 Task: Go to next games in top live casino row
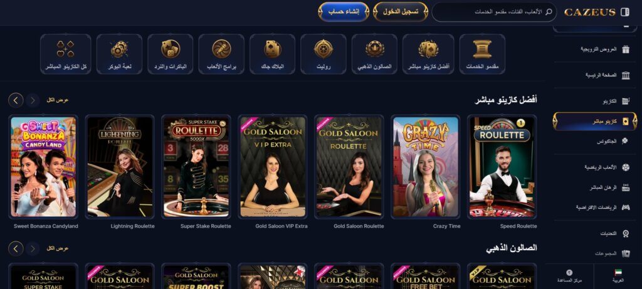pos(16,99)
